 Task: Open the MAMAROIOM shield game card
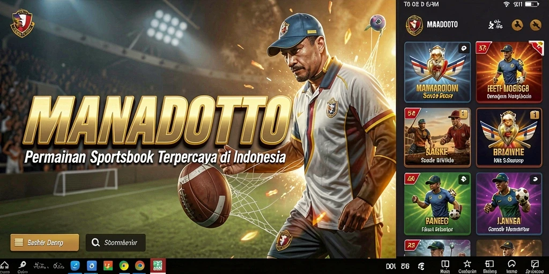click(437, 72)
